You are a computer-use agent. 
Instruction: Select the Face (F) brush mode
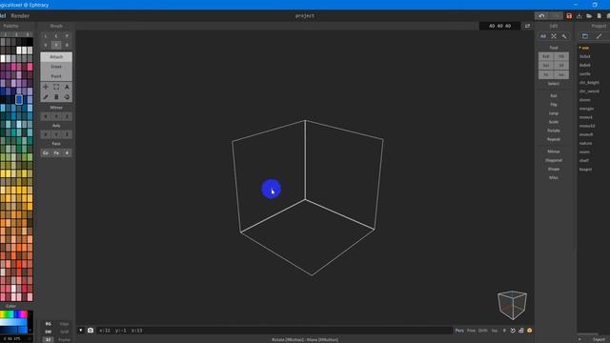coord(56,45)
